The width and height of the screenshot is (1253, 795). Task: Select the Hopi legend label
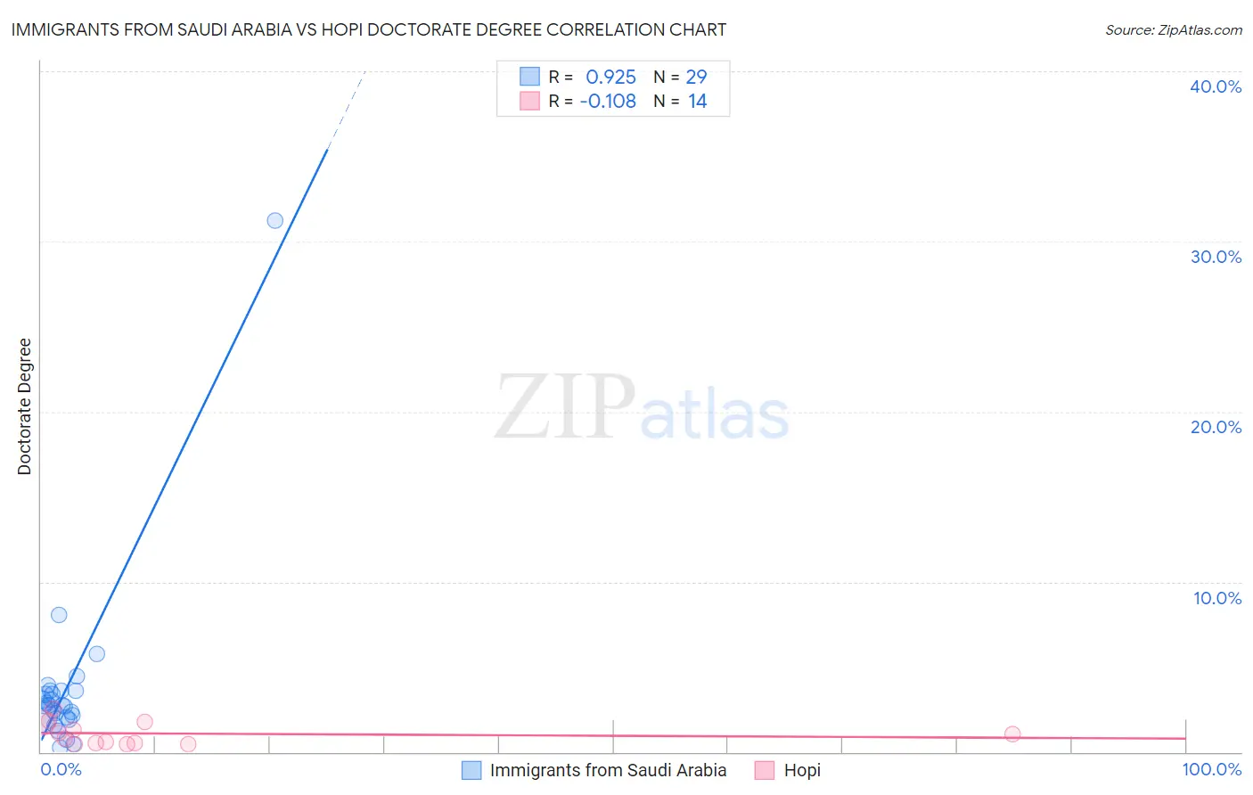coord(802,770)
